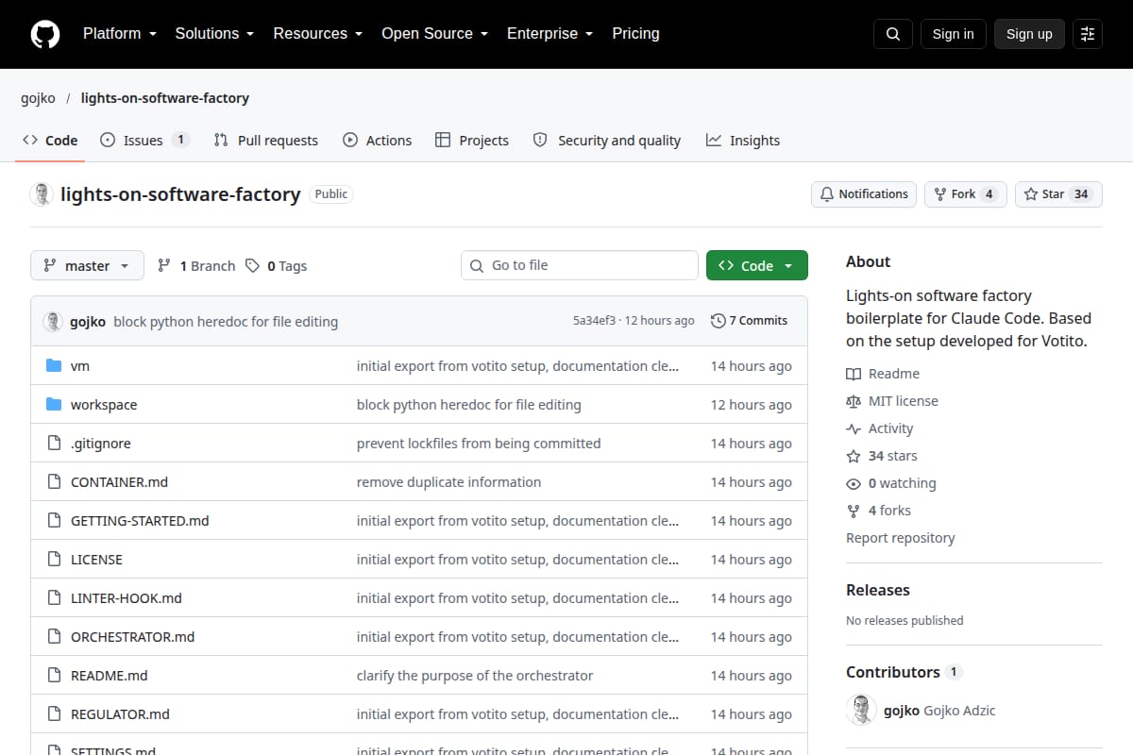Viewport: 1133px width, 755px height.
Task: Open 'remove duplicate information' commit
Action: point(448,482)
